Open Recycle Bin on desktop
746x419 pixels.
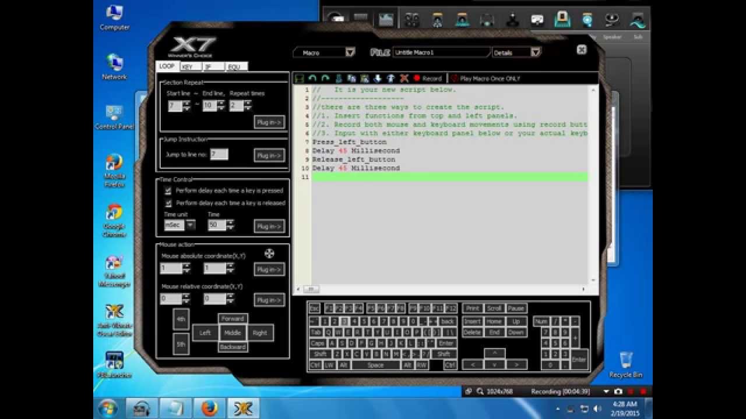point(626,364)
